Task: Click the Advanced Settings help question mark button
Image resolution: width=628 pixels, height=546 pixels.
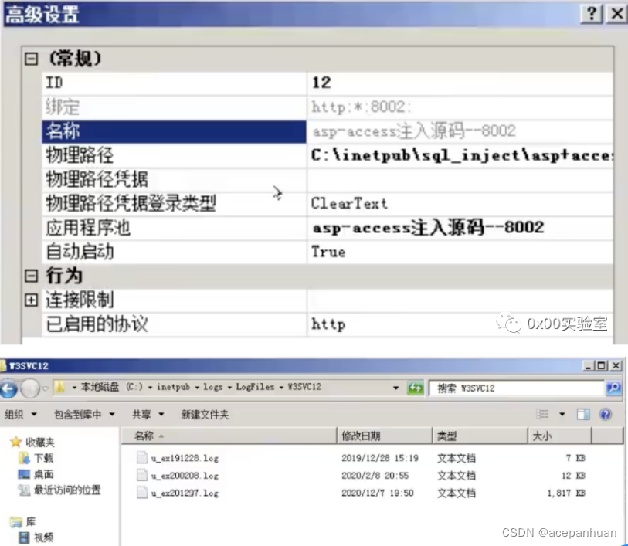Action: click(x=592, y=13)
